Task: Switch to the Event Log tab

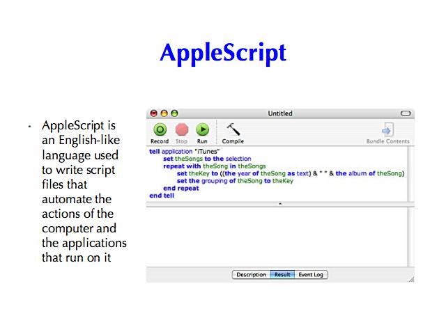Action: [x=311, y=275]
